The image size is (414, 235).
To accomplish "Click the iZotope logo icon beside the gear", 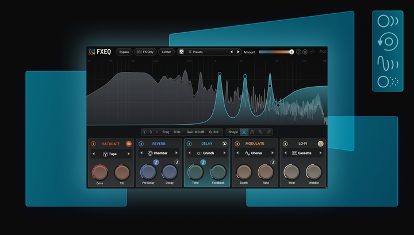I will point(312,52).
